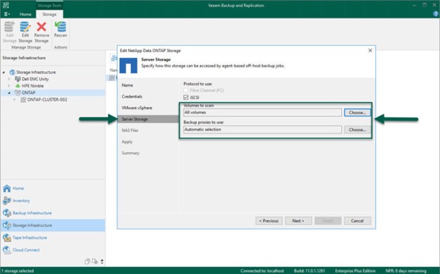440x274 pixels.
Task: Select the Server Storage wizard step
Action: click(147, 119)
